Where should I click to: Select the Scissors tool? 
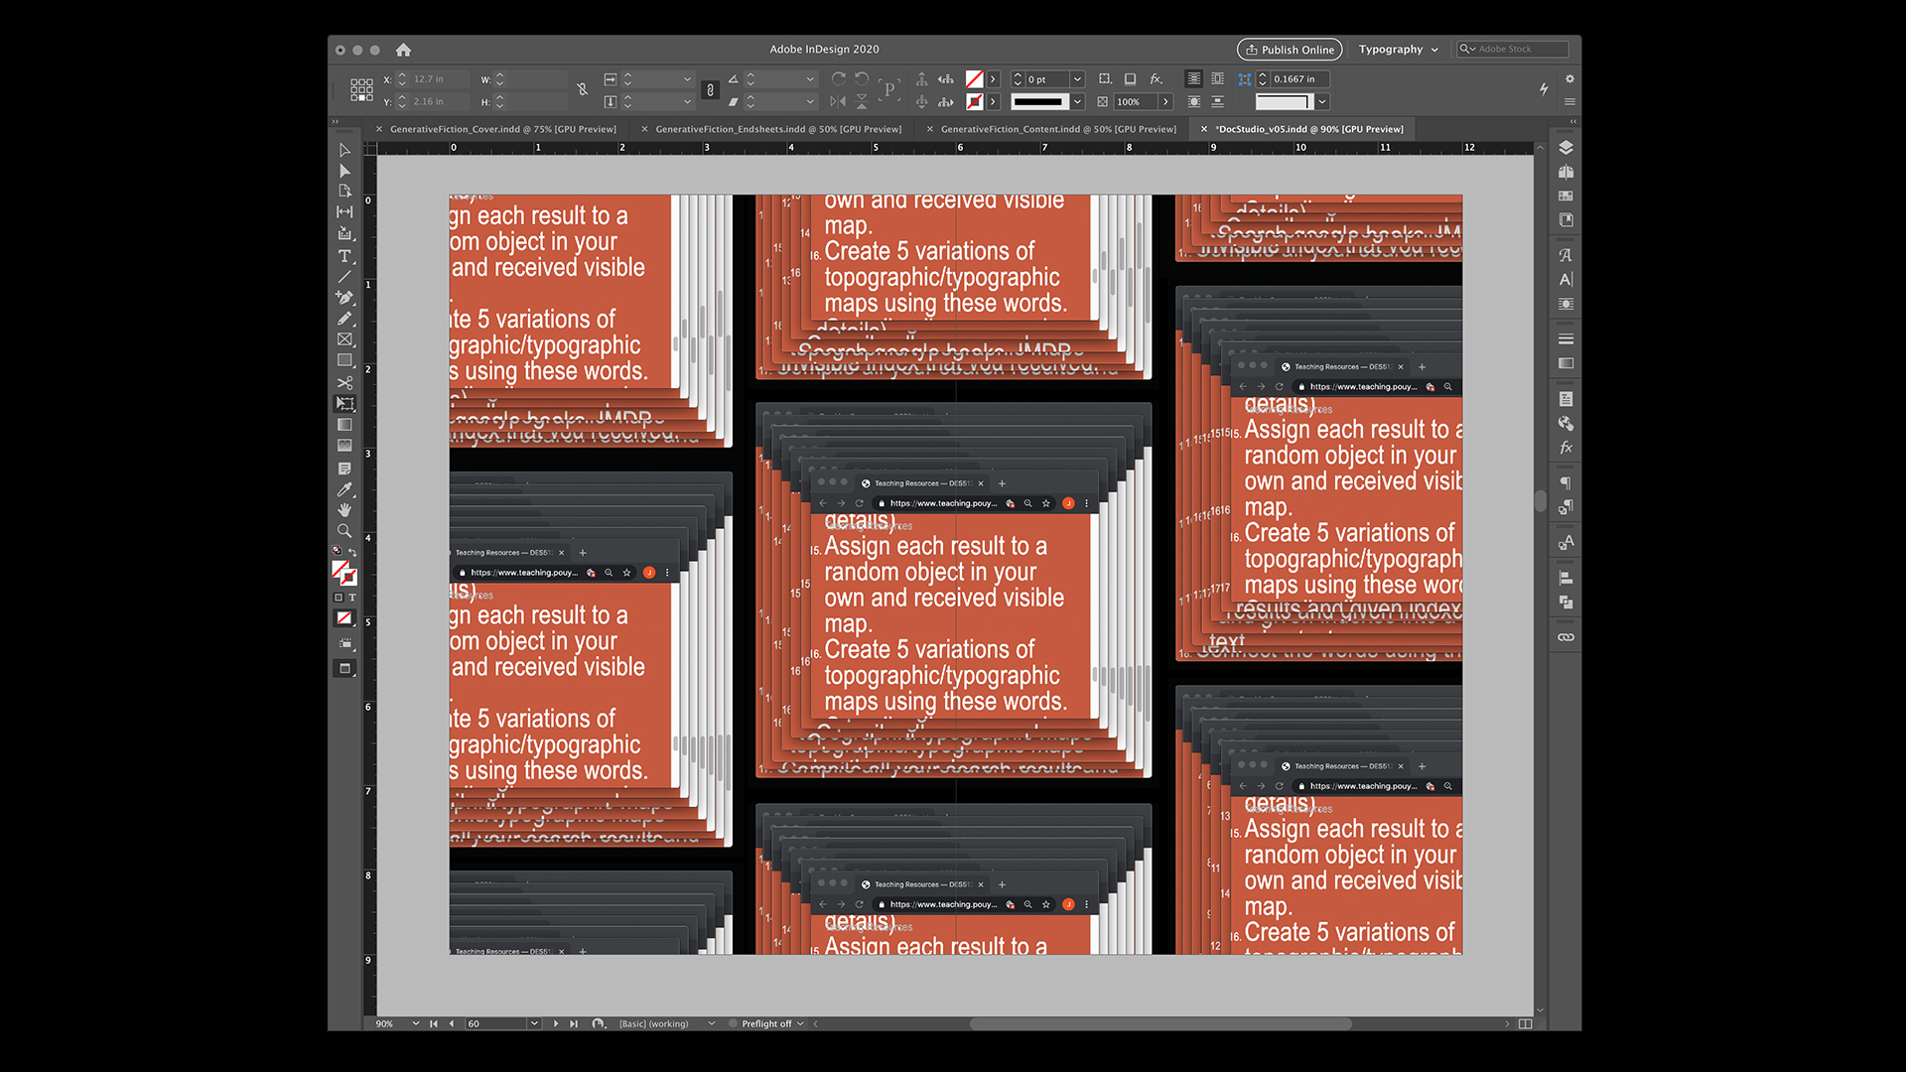point(344,382)
